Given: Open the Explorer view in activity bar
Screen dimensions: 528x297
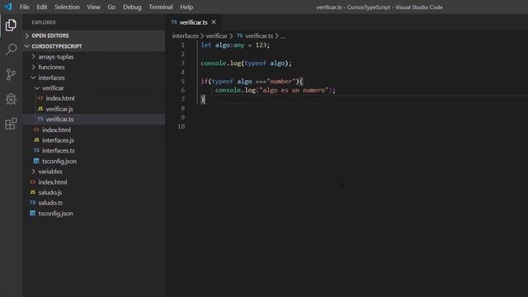Looking at the screenshot, I should pos(11,26).
